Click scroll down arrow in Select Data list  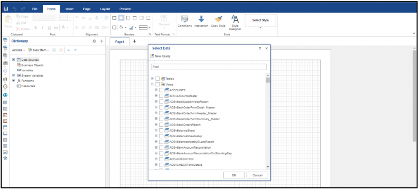[x=268, y=167]
